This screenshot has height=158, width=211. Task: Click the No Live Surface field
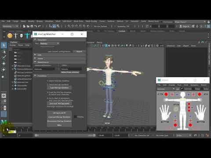click(x=101, y=26)
